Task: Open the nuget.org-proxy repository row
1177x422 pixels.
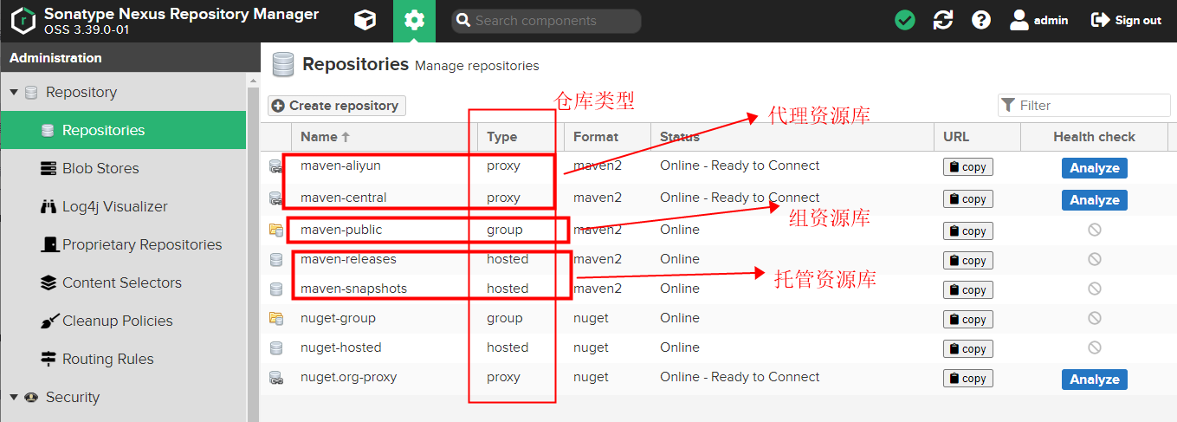Action: click(718, 377)
